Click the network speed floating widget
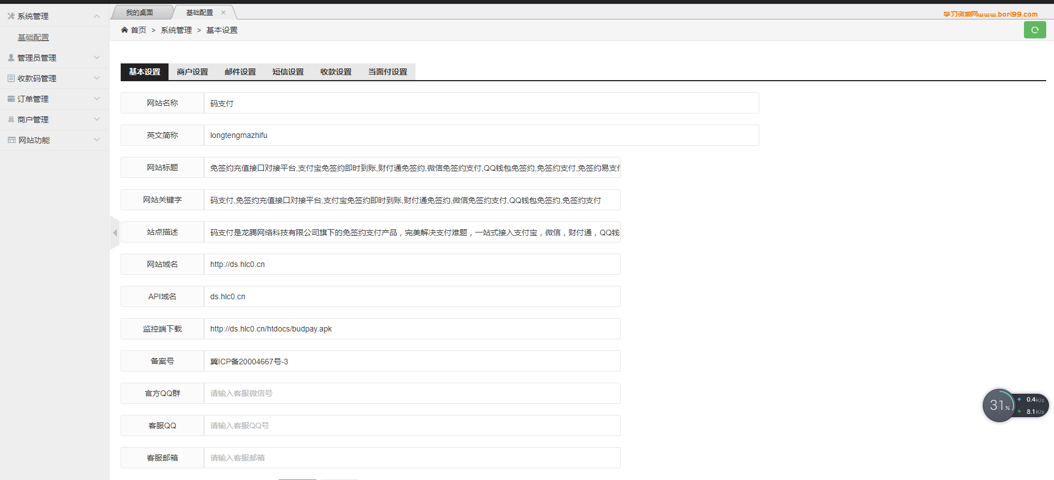This screenshot has width=1054, height=480. point(1015,405)
